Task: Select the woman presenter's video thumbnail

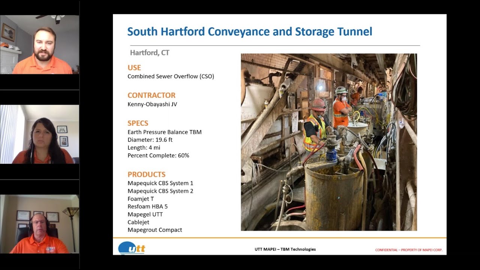Action: (x=39, y=134)
